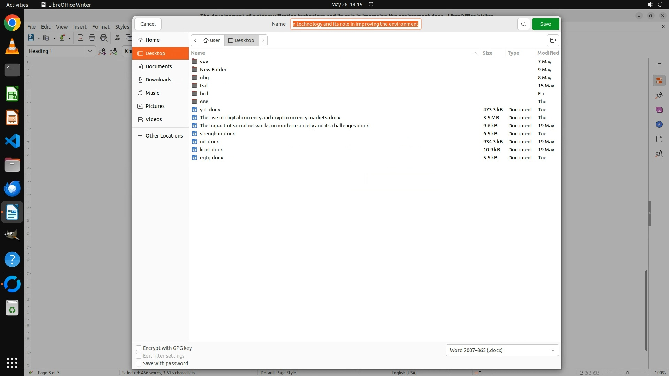Expand Other Locations in the sidebar

164,136
